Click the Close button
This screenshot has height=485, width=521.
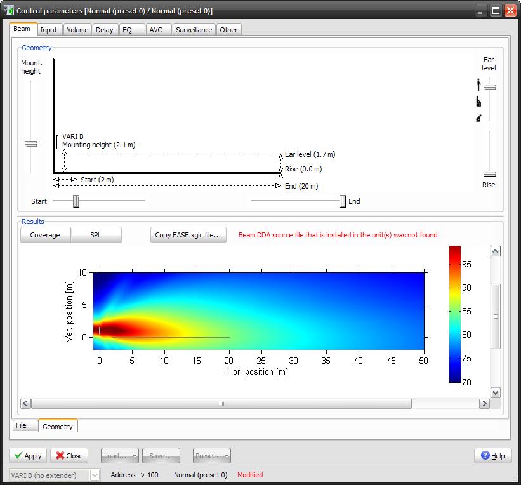click(69, 455)
